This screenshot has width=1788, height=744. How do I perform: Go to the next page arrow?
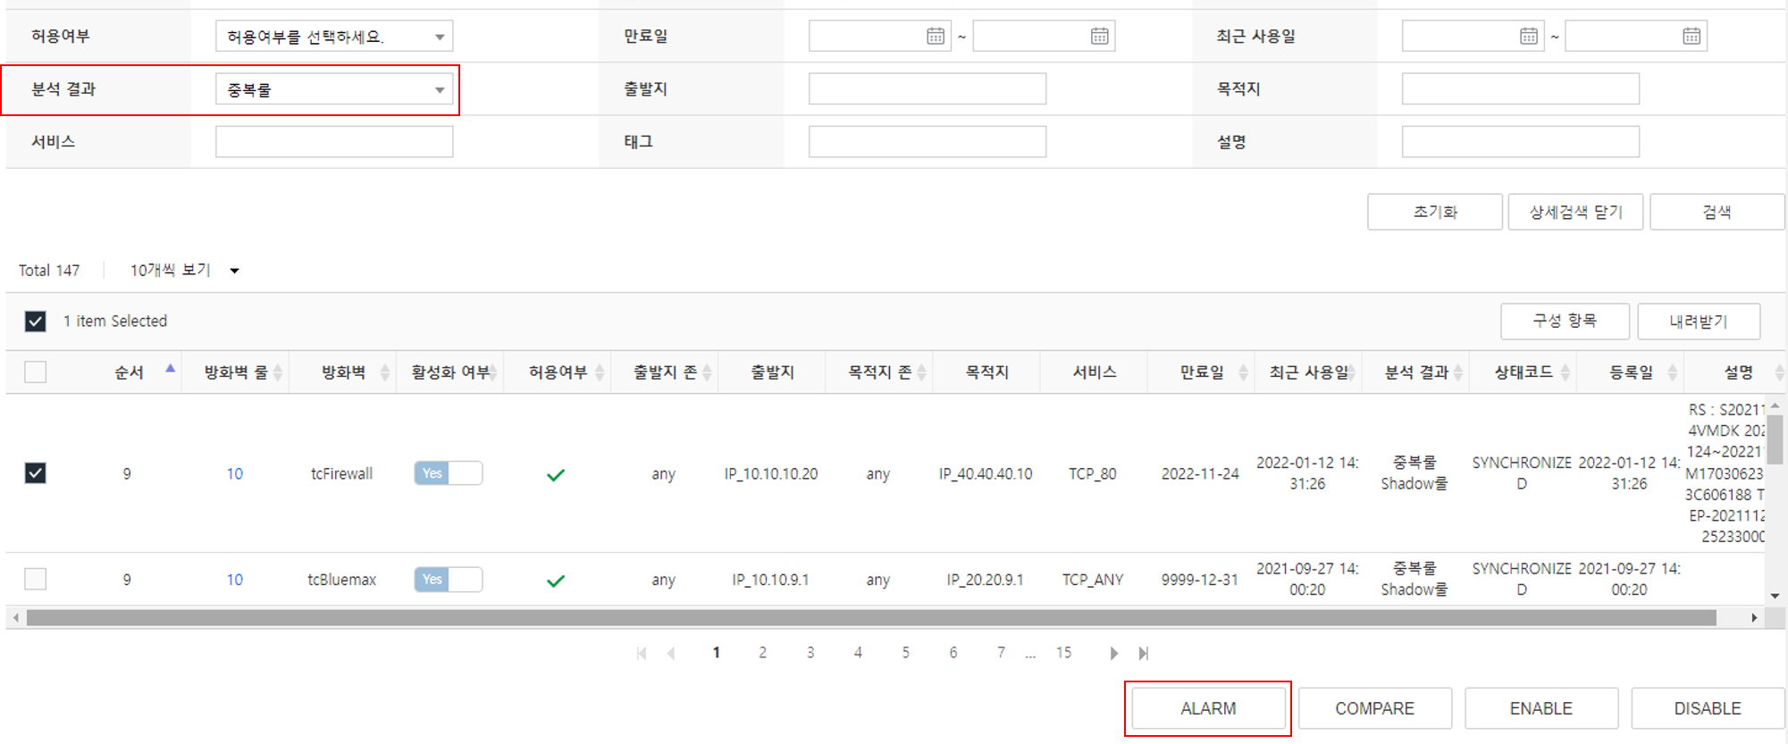pyautogui.click(x=1113, y=654)
